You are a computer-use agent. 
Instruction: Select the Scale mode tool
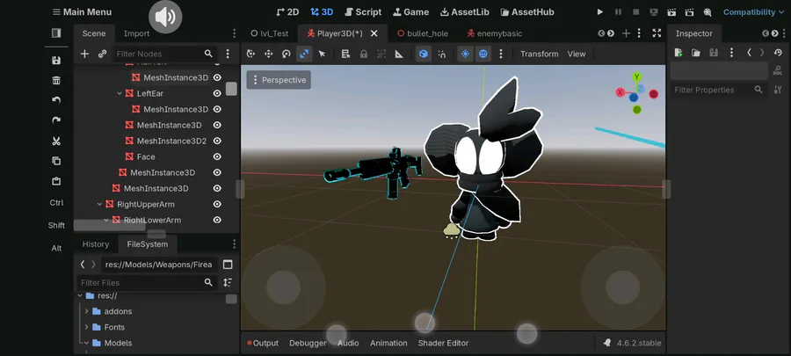(x=304, y=54)
